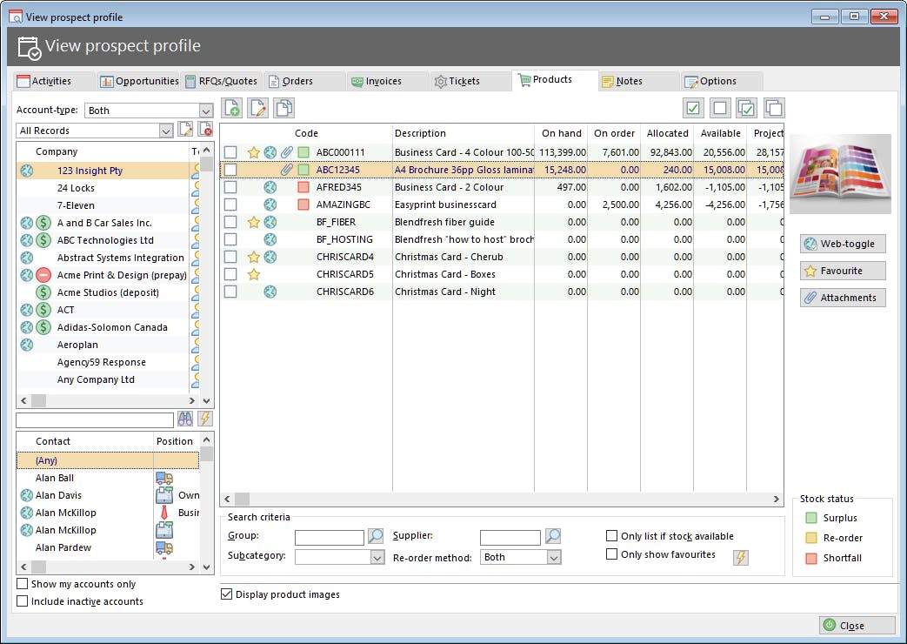
Task: Click the add new product icon
Action: click(x=232, y=108)
